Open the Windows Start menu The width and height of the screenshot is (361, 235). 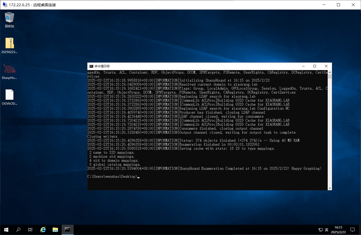[x=6, y=229]
